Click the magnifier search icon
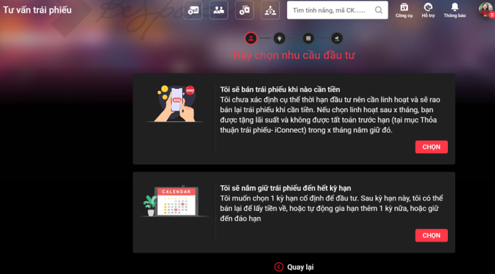 378,10
